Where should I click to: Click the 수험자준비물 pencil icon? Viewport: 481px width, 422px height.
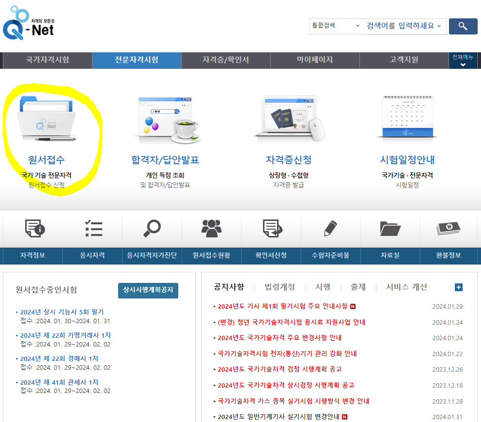(x=330, y=228)
